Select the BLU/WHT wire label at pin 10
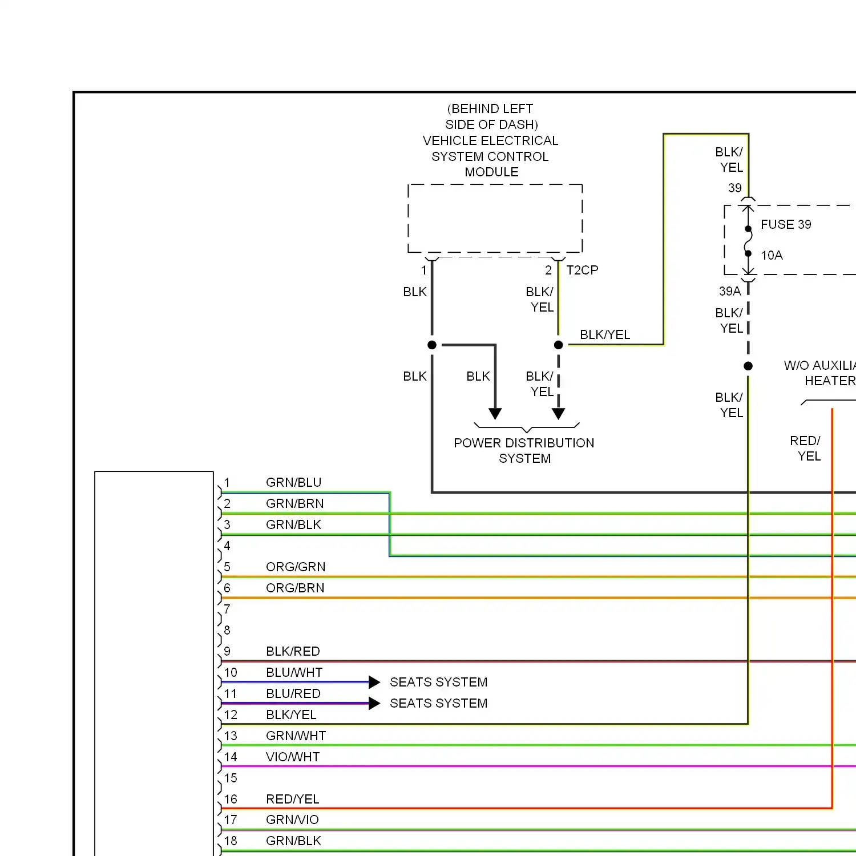 click(x=294, y=672)
